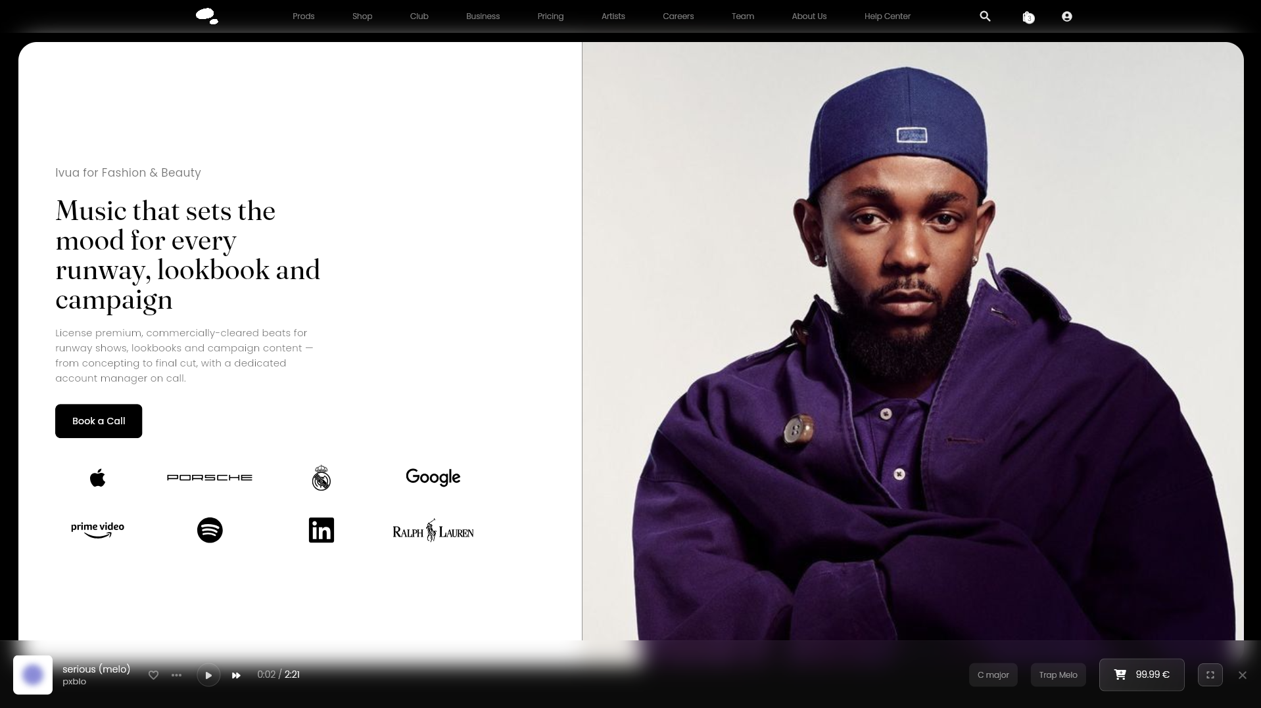Skip to next track in player
This screenshot has height=708, width=1261.
pyautogui.click(x=236, y=675)
